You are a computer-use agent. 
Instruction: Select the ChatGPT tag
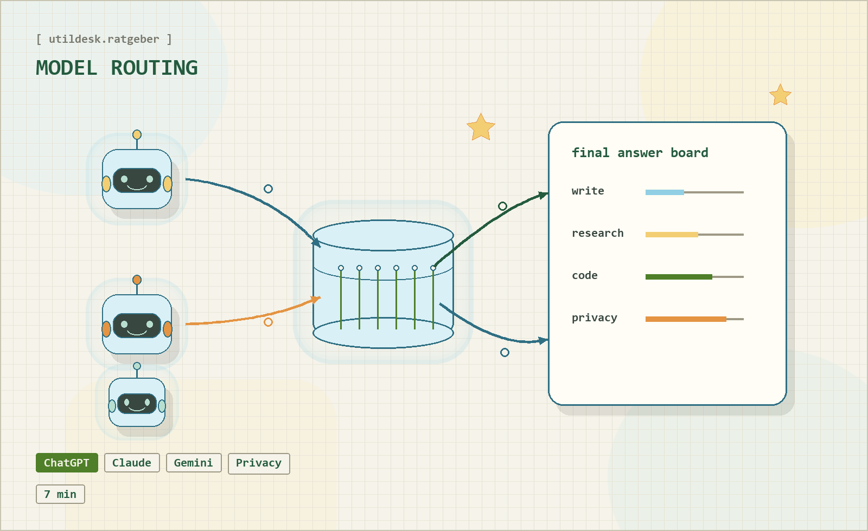(67, 463)
